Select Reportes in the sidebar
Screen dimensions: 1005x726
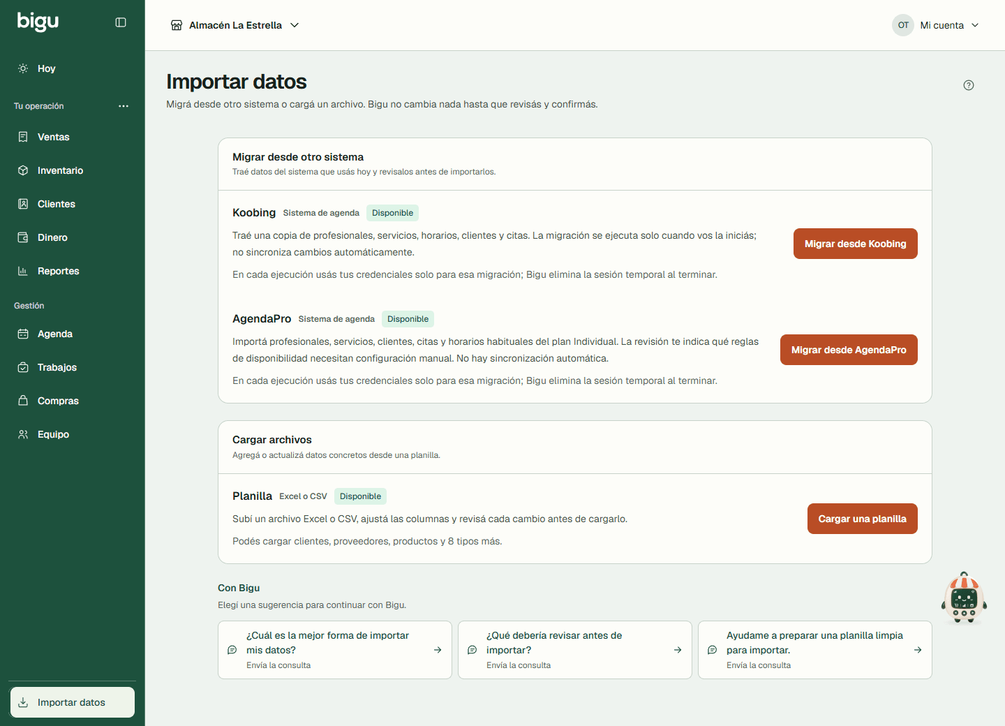pyautogui.click(x=73, y=271)
